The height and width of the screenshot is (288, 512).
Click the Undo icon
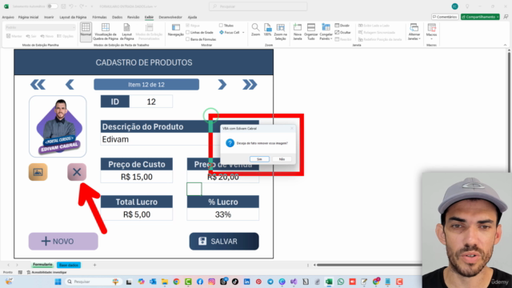(71, 6)
